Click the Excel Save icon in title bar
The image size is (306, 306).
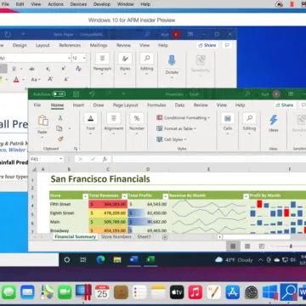pyautogui.click(x=76, y=94)
